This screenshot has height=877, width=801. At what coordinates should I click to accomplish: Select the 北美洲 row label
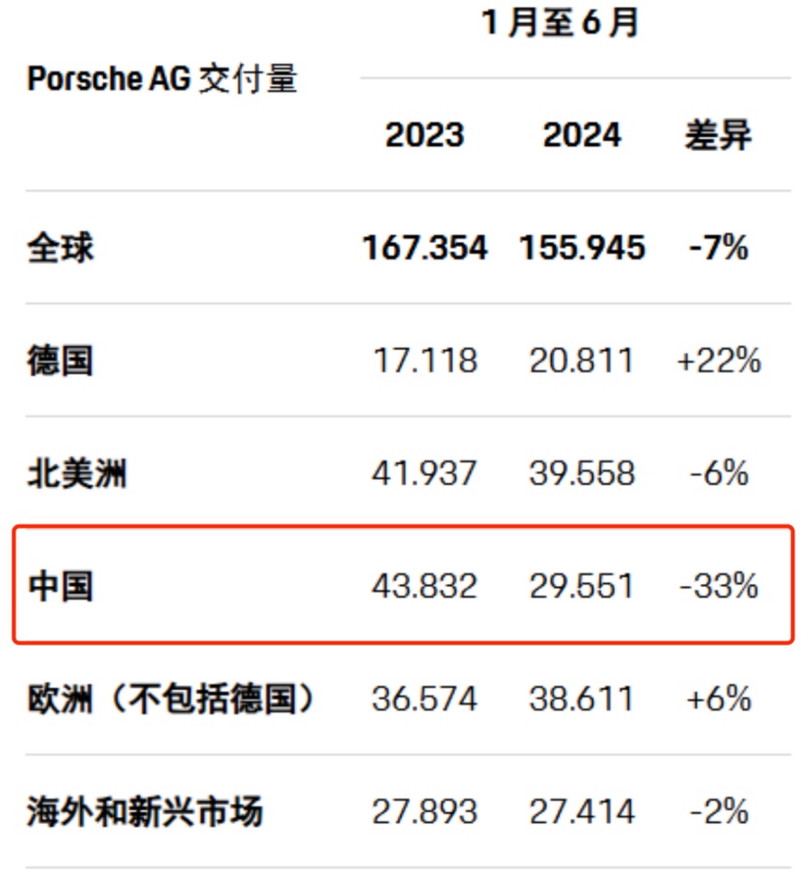click(76, 474)
